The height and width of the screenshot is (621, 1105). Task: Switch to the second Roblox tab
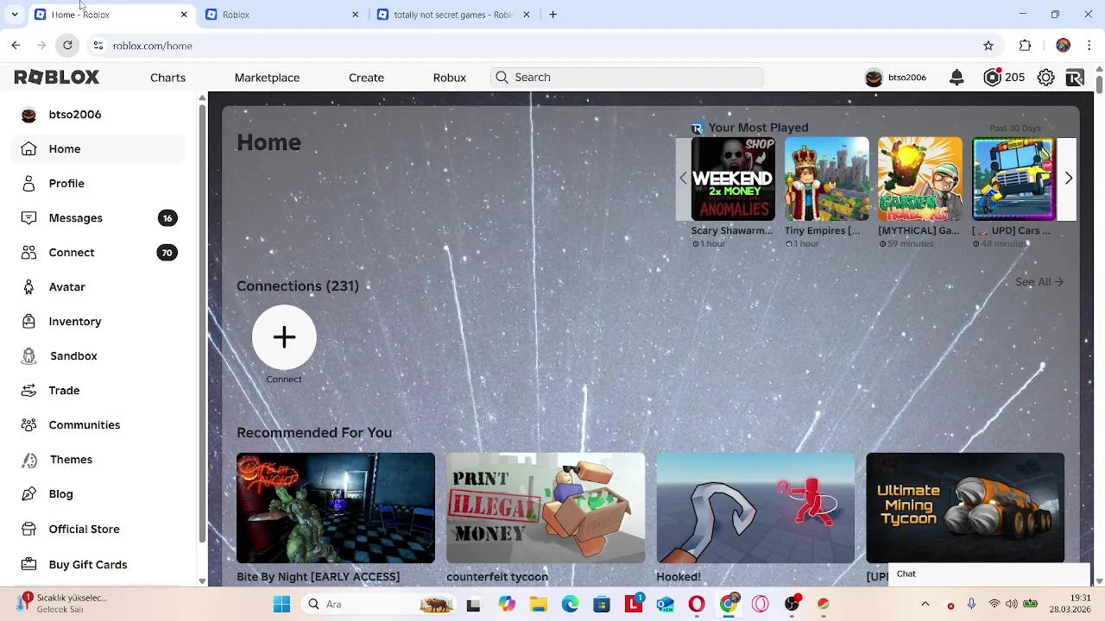pyautogui.click(x=282, y=15)
